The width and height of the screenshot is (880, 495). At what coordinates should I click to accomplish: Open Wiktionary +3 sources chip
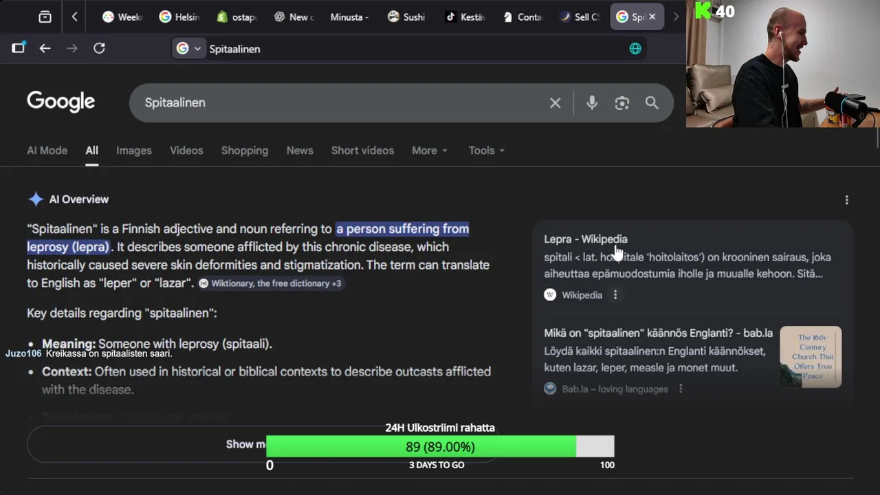(x=270, y=283)
